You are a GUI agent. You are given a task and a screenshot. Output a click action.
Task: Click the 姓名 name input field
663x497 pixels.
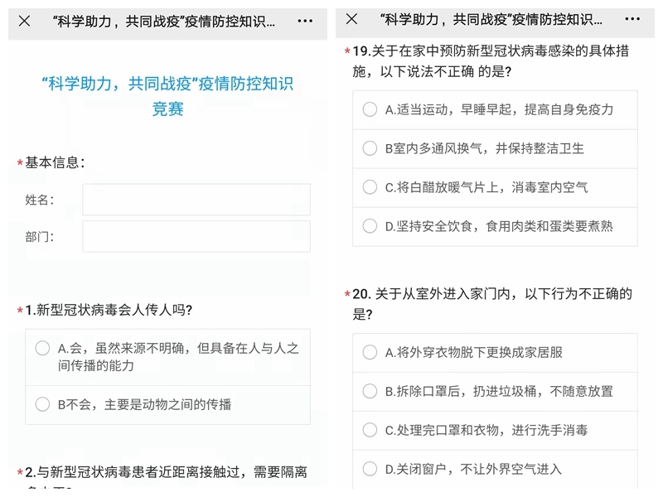(196, 200)
